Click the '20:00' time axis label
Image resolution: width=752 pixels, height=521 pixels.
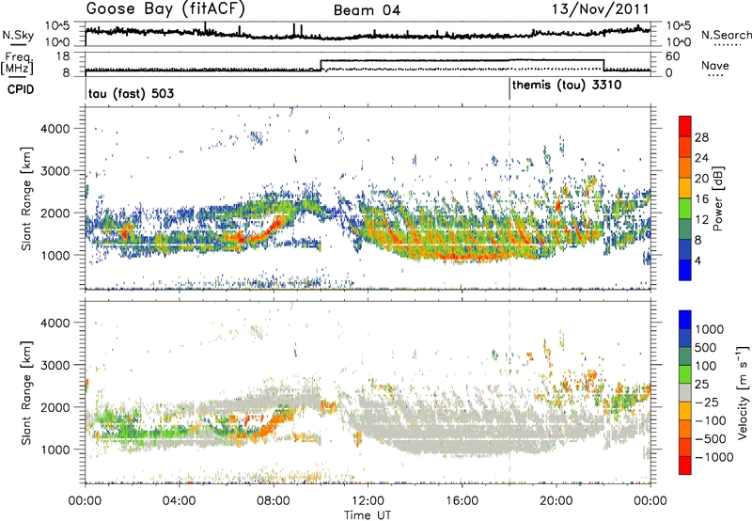pos(556,501)
